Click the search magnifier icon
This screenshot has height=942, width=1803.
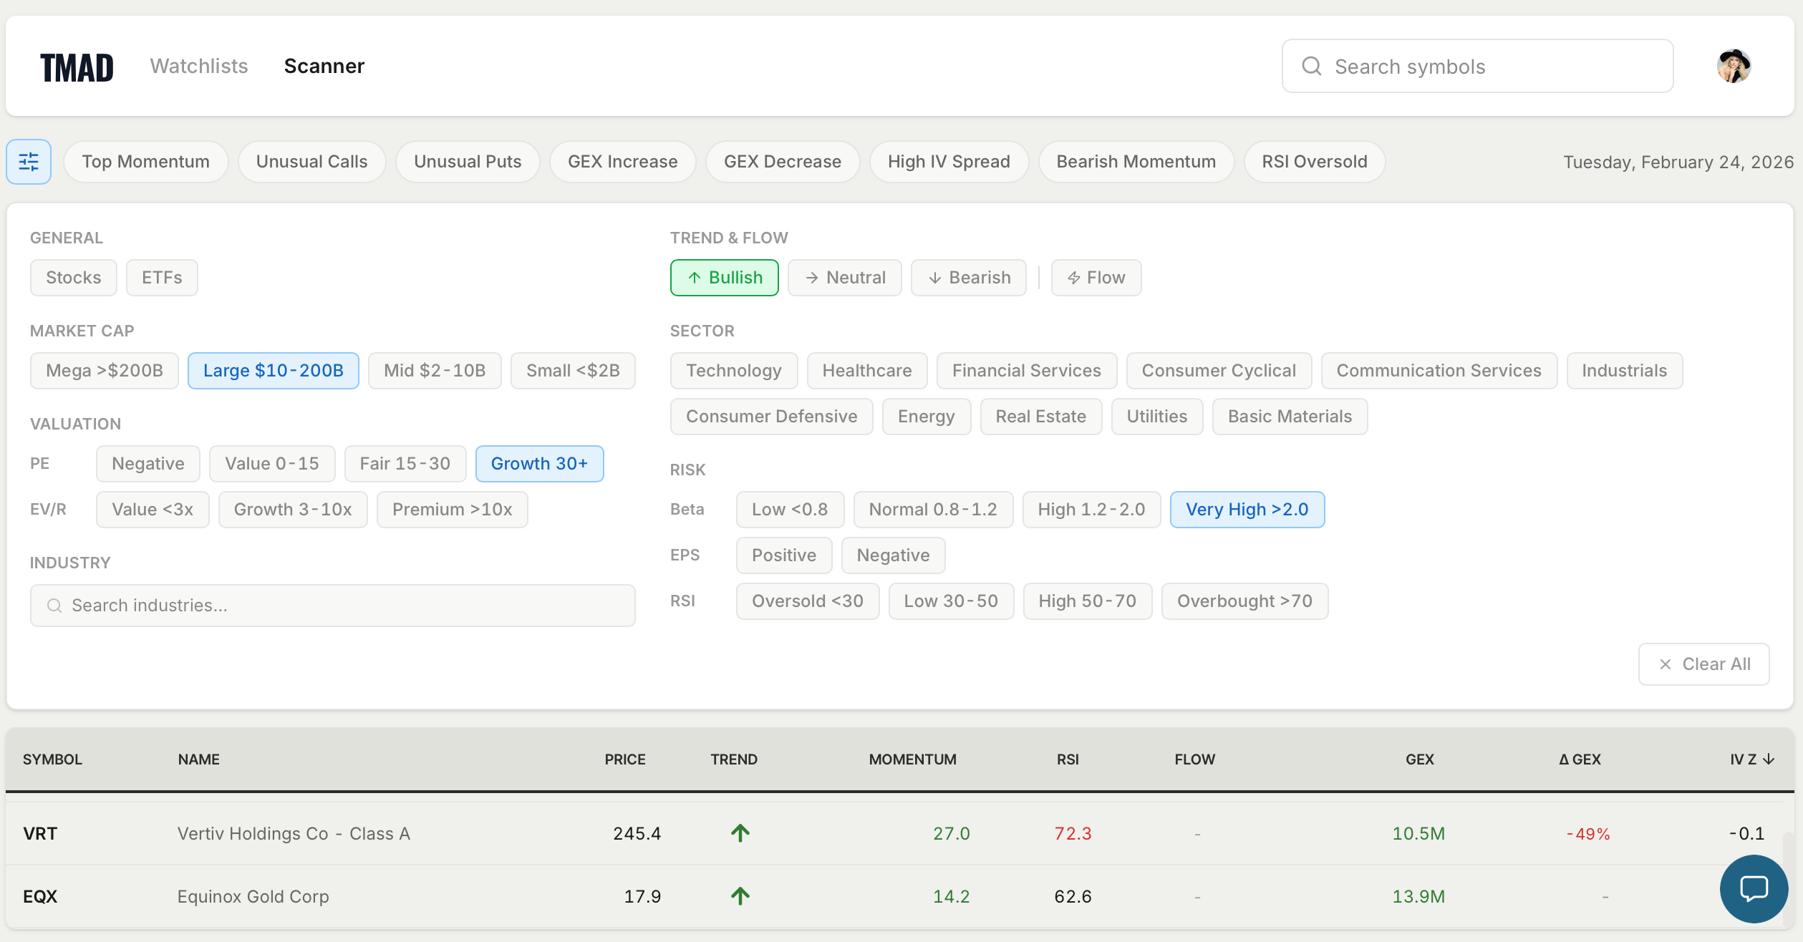[1311, 66]
